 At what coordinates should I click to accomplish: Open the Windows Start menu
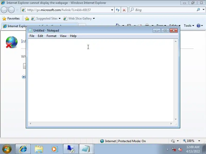(7, 149)
